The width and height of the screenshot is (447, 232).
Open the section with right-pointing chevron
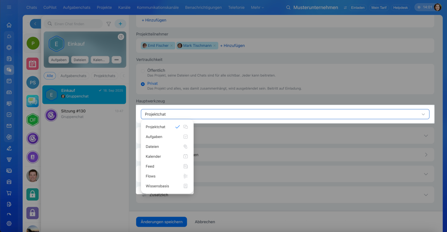426,154
